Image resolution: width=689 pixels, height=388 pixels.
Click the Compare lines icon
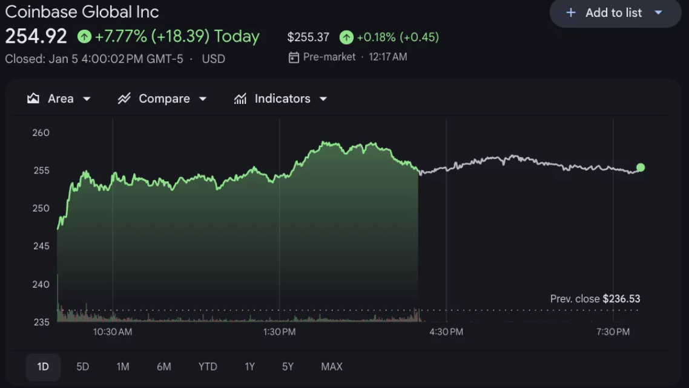click(x=124, y=99)
